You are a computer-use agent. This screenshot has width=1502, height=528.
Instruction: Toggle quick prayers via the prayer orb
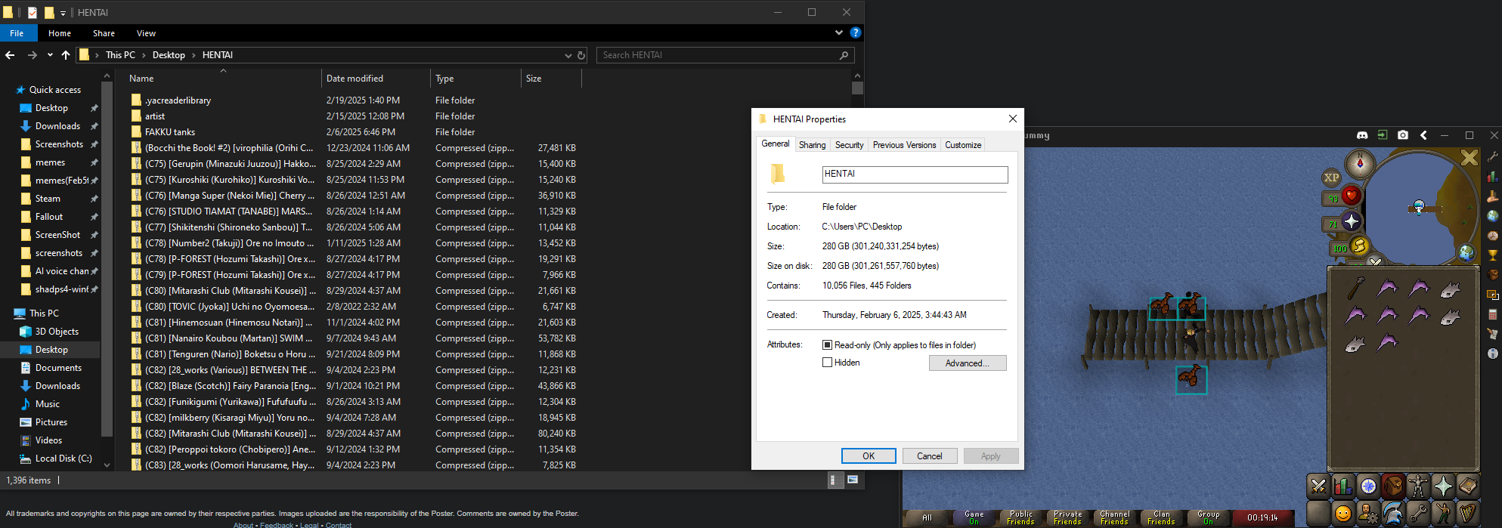click(1352, 221)
